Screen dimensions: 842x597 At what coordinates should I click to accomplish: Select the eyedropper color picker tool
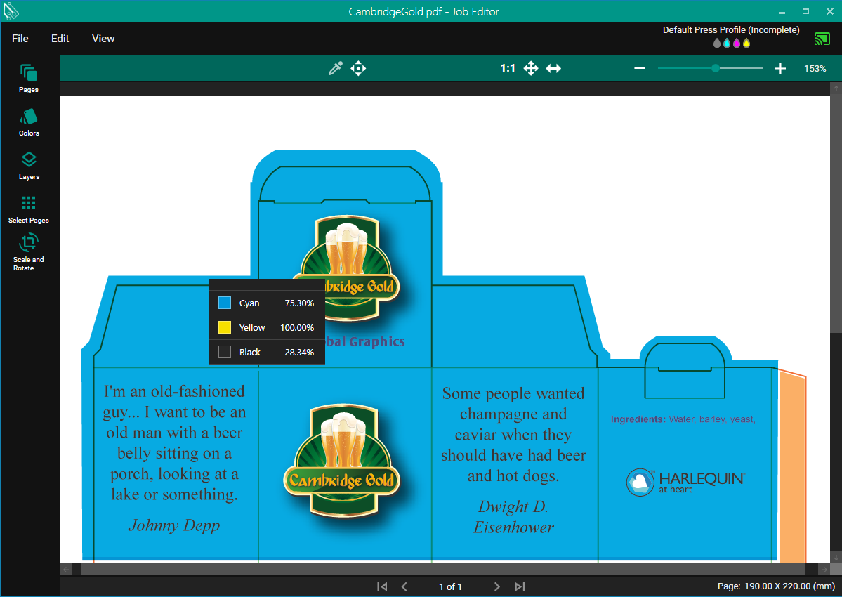[x=336, y=68]
